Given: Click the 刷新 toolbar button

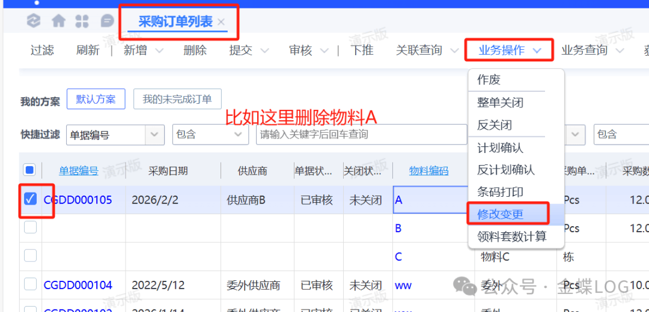Looking at the screenshot, I should [x=88, y=50].
